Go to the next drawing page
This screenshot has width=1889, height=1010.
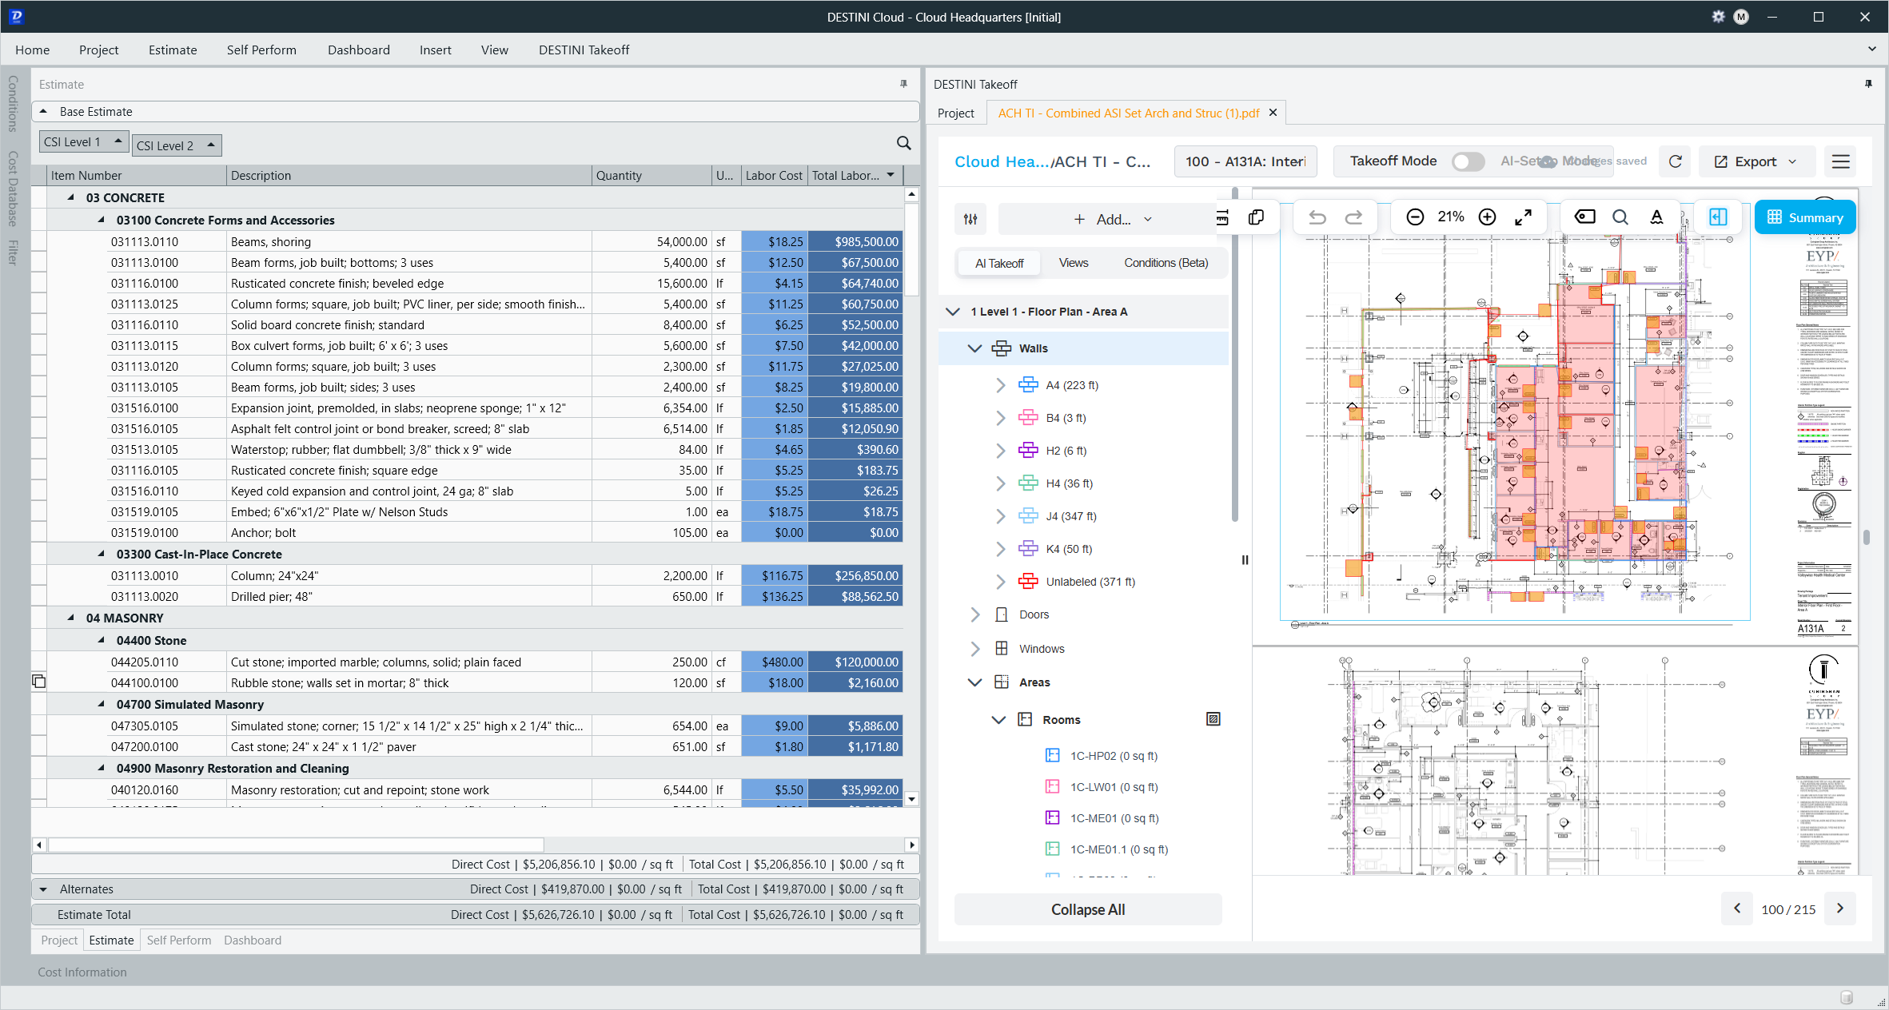pyautogui.click(x=1840, y=909)
